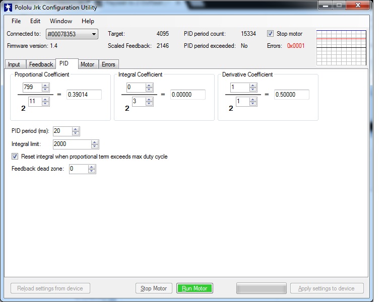Click the Integral limit field showing 2000
Viewport: 387px width, 302px height.
point(72,144)
